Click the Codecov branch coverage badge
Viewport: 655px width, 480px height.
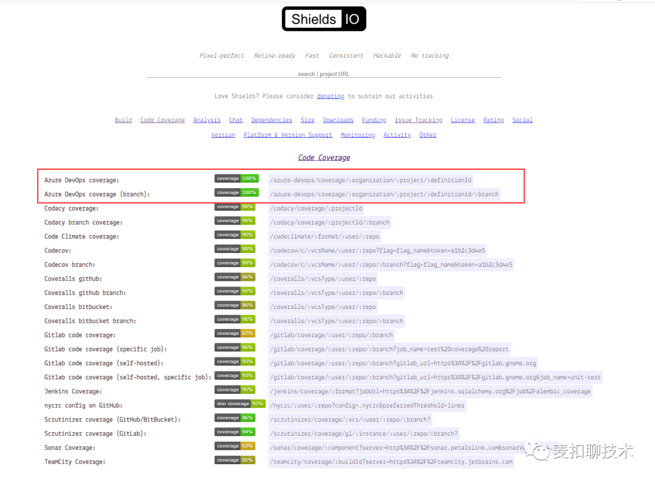[x=235, y=263]
